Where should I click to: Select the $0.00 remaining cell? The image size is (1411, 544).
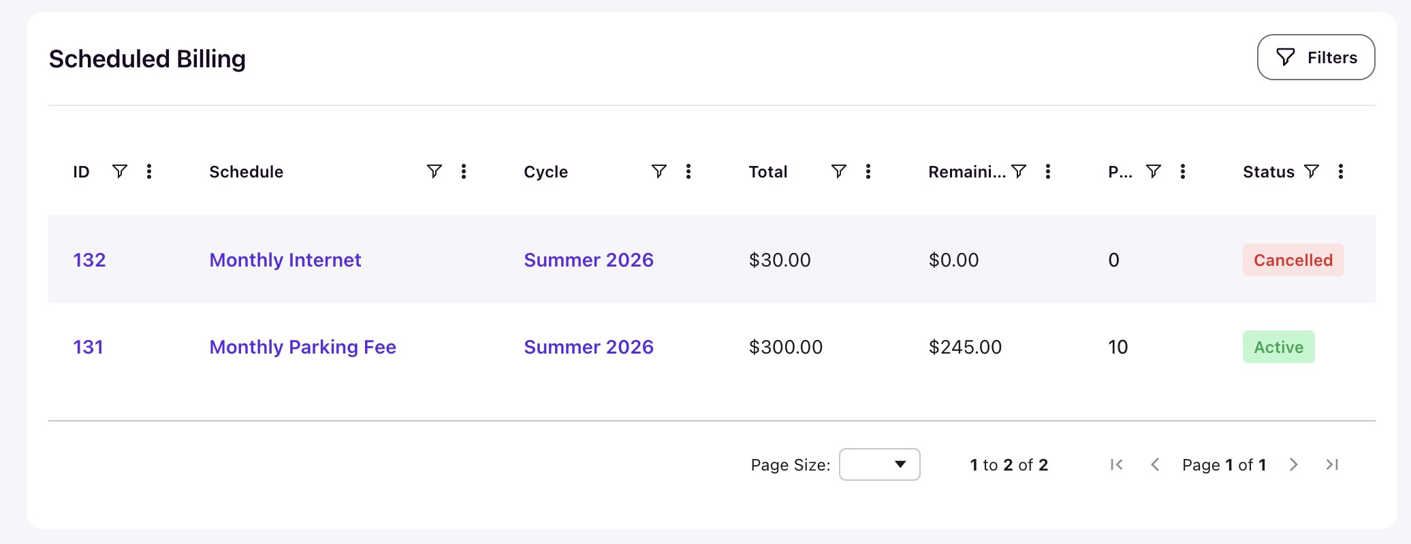pyautogui.click(x=954, y=260)
